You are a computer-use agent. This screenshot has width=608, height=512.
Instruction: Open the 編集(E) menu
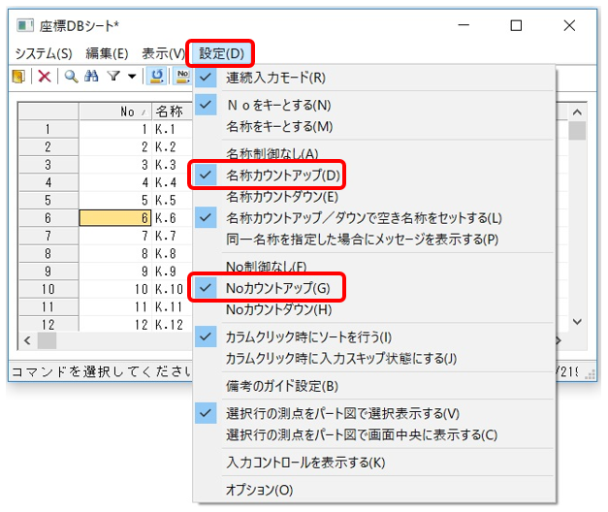pyautogui.click(x=107, y=53)
